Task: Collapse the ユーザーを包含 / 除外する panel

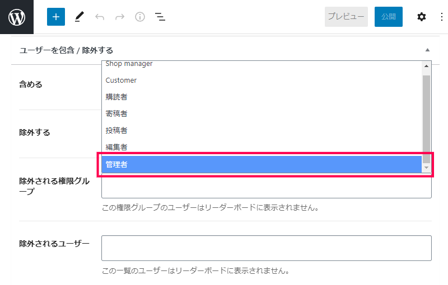Action: click(x=427, y=50)
